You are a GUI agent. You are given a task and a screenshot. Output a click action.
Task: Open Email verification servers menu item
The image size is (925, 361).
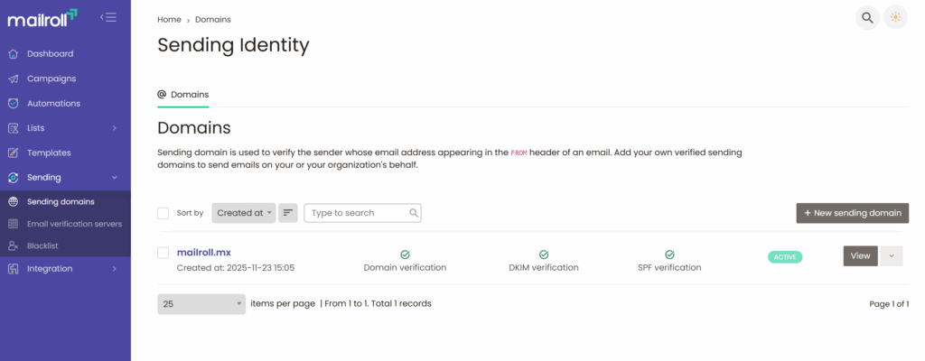pos(74,224)
